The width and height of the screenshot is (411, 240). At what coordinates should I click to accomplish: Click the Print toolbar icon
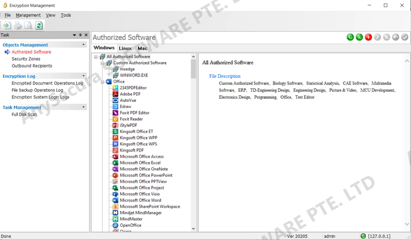tap(18, 26)
